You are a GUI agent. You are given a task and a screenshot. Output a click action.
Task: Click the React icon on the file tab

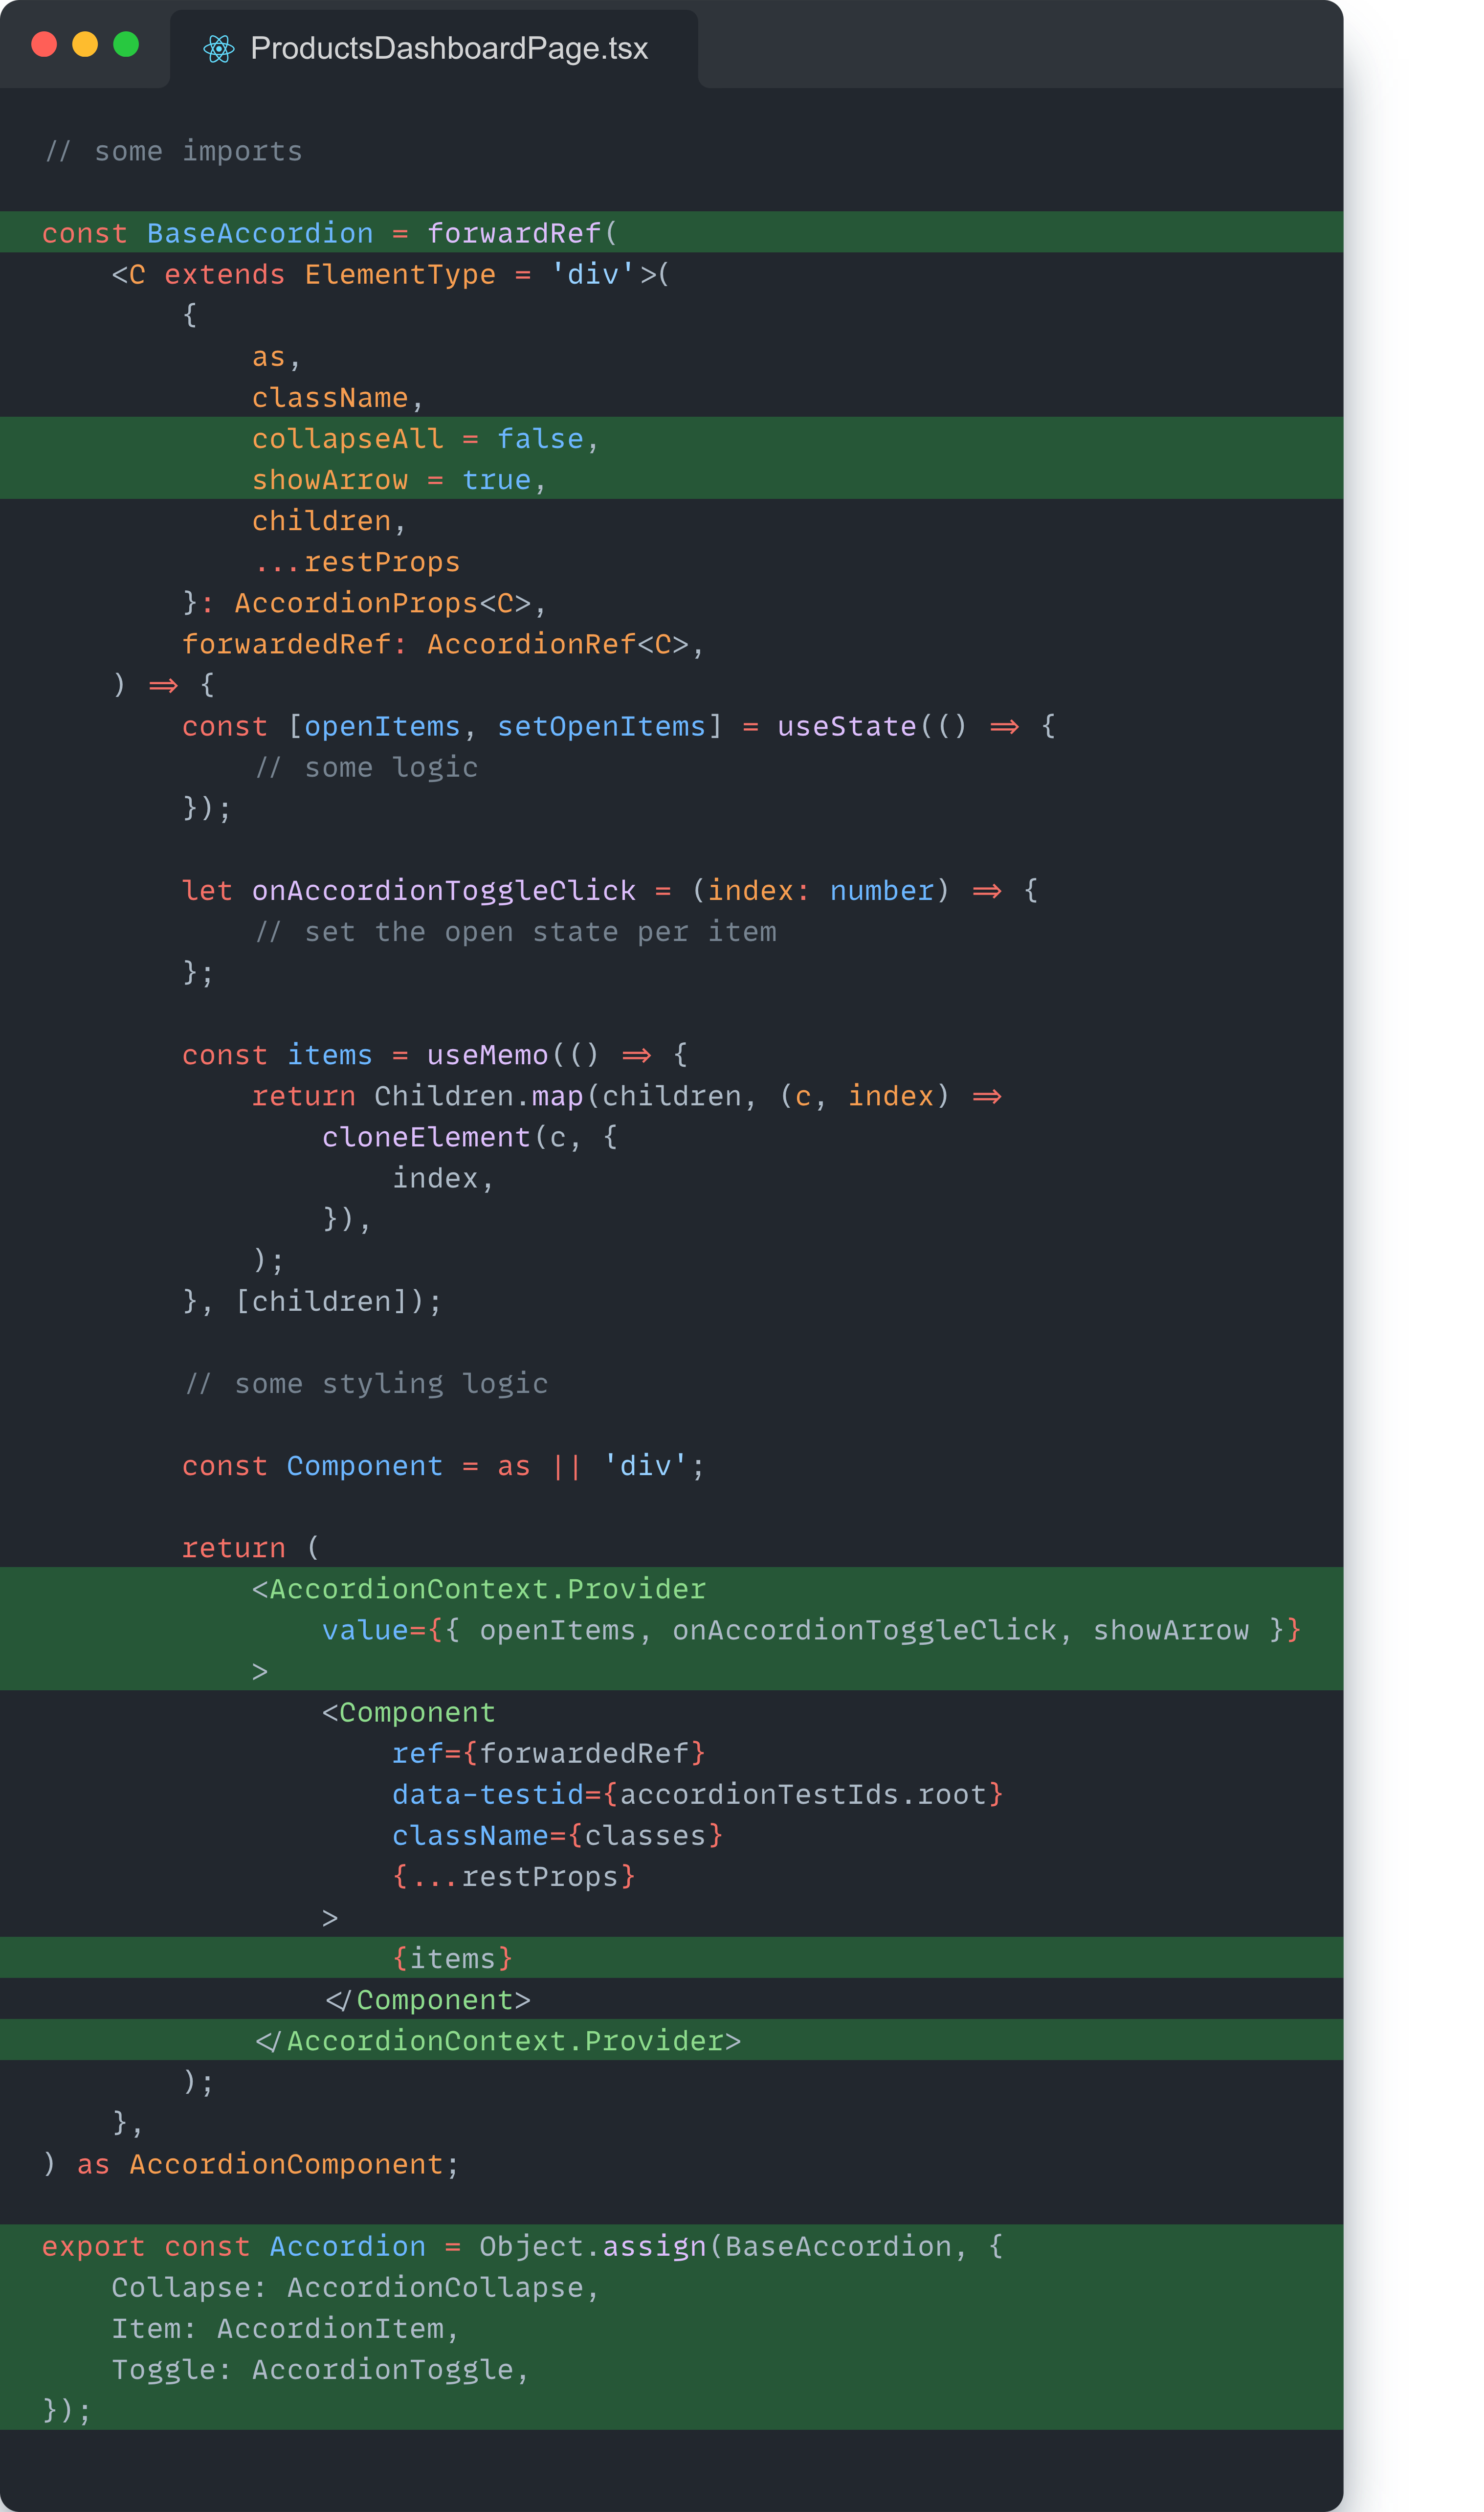pyautogui.click(x=218, y=48)
